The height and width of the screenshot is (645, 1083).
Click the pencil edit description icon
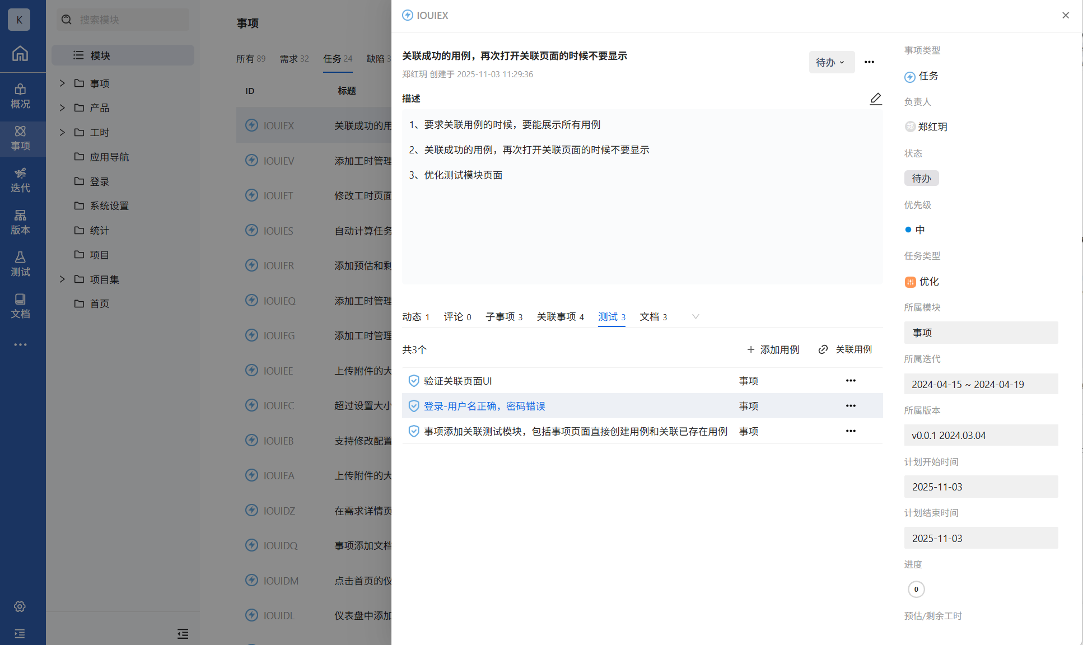pyautogui.click(x=875, y=99)
